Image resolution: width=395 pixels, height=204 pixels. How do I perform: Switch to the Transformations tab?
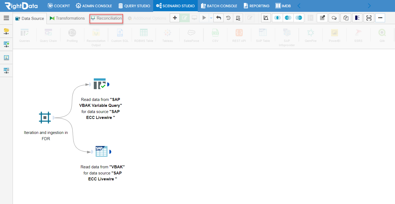[67, 18]
